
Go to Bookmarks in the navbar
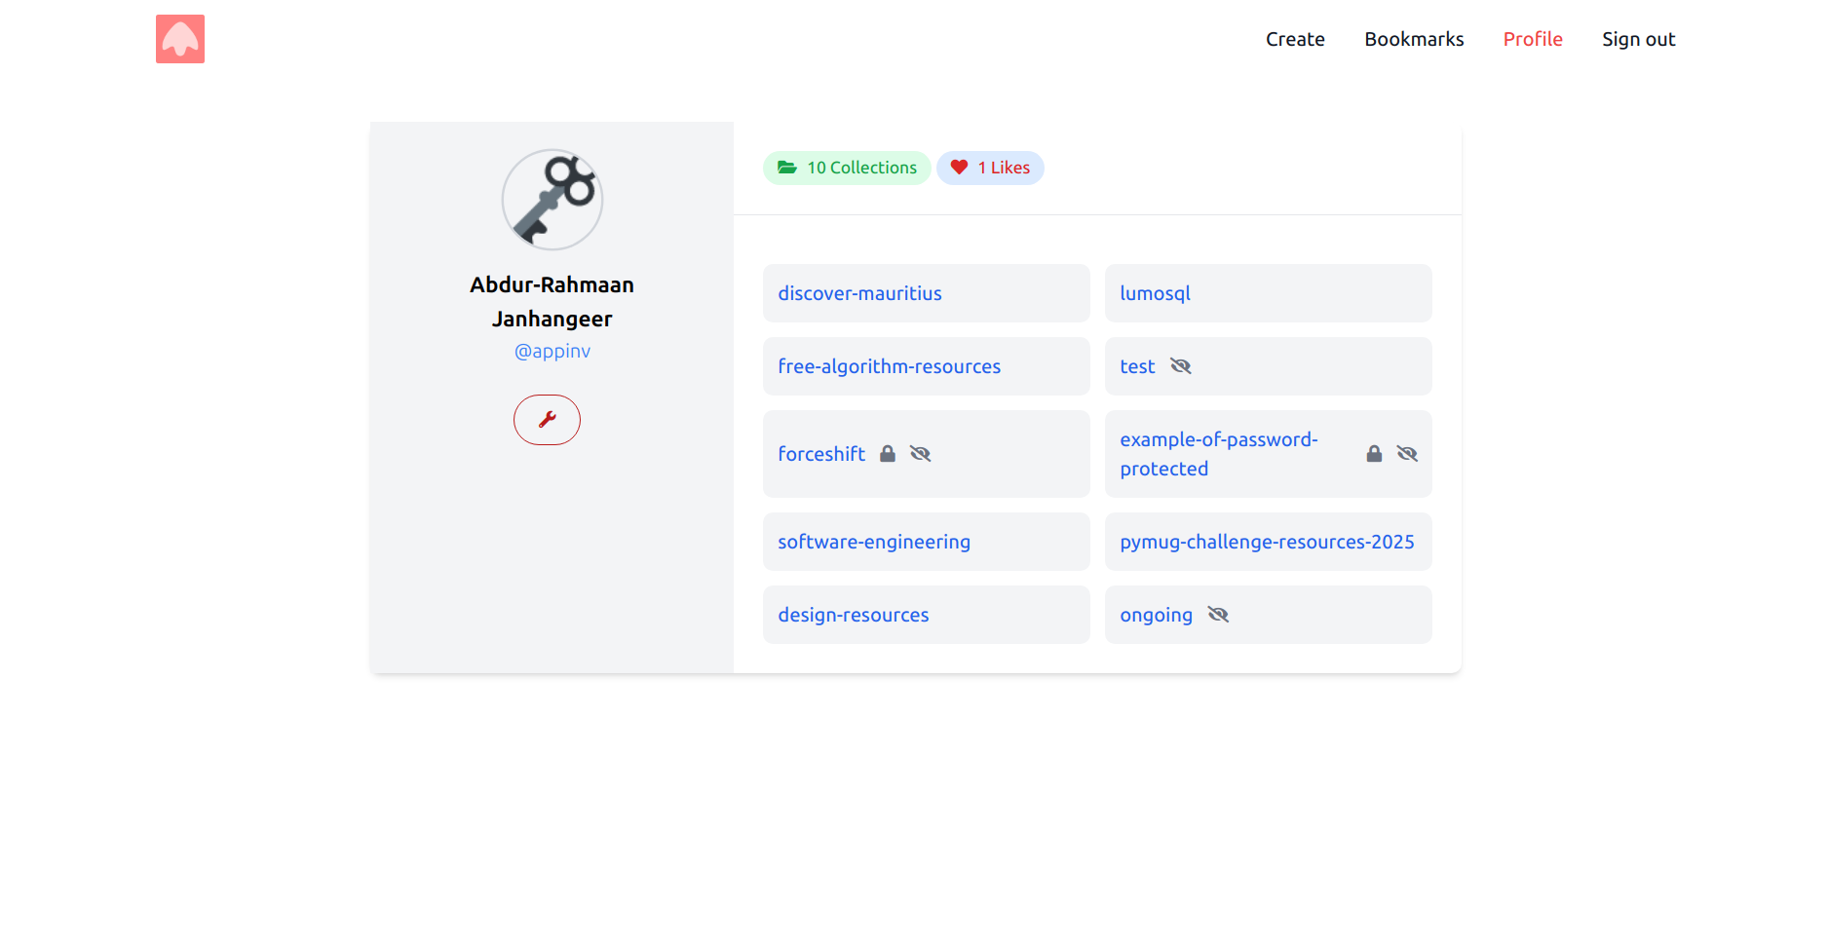point(1414,39)
